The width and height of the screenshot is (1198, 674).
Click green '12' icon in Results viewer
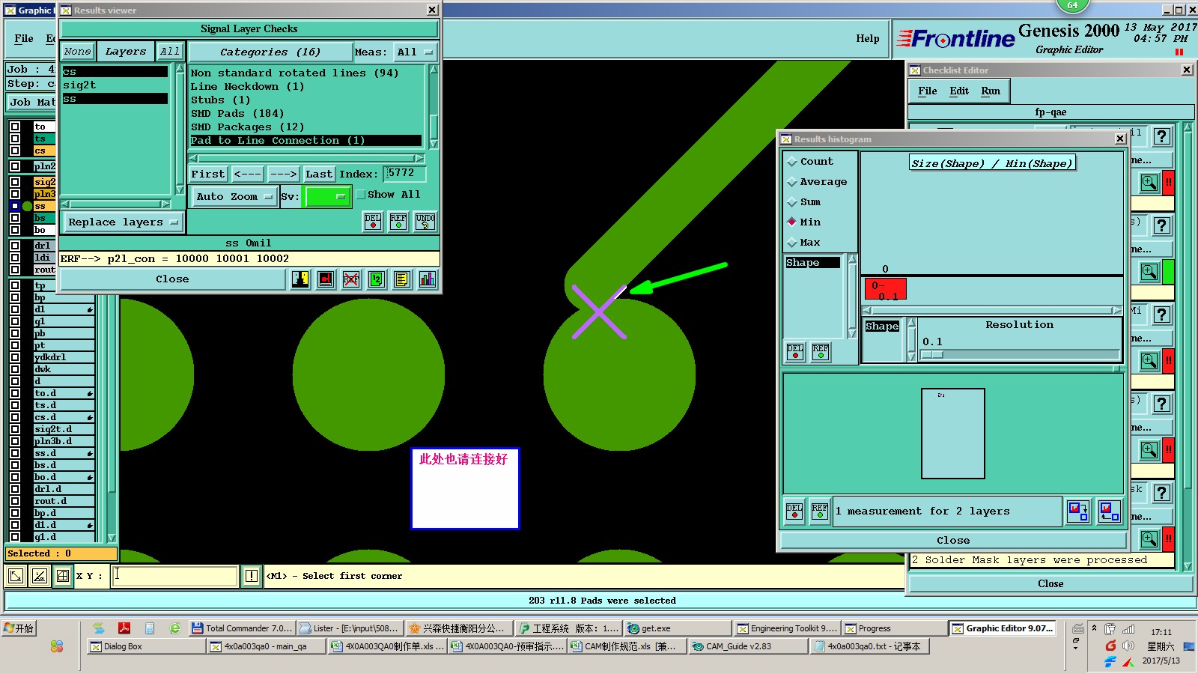coord(377,279)
